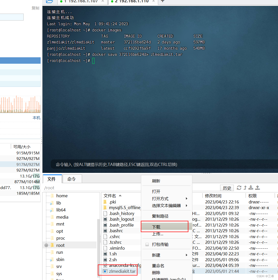Choose 下载 from the context menu

(x=156, y=226)
